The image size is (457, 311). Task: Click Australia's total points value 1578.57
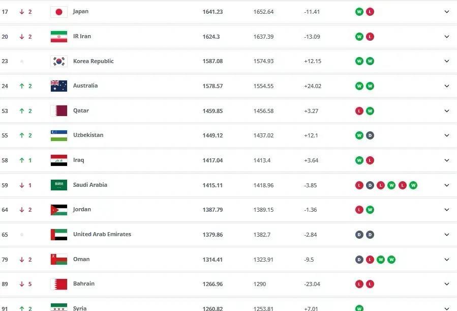click(x=212, y=86)
